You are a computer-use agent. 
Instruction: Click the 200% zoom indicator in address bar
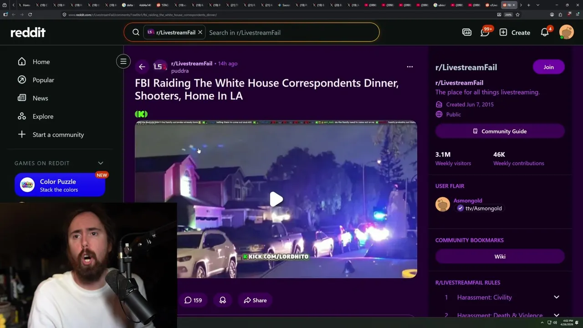click(508, 15)
